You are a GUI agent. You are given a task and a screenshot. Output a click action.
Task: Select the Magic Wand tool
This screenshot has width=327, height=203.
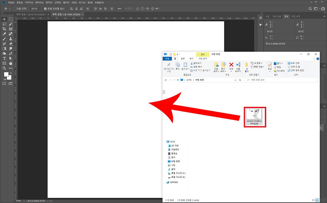click(11, 24)
